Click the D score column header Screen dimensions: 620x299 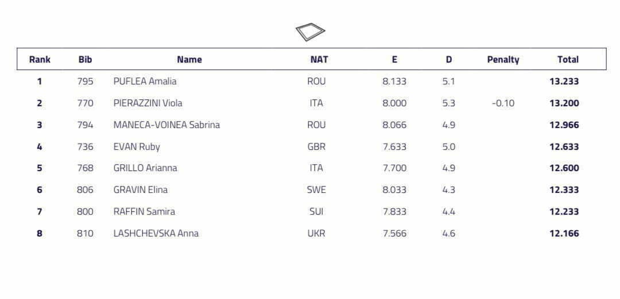(x=448, y=59)
